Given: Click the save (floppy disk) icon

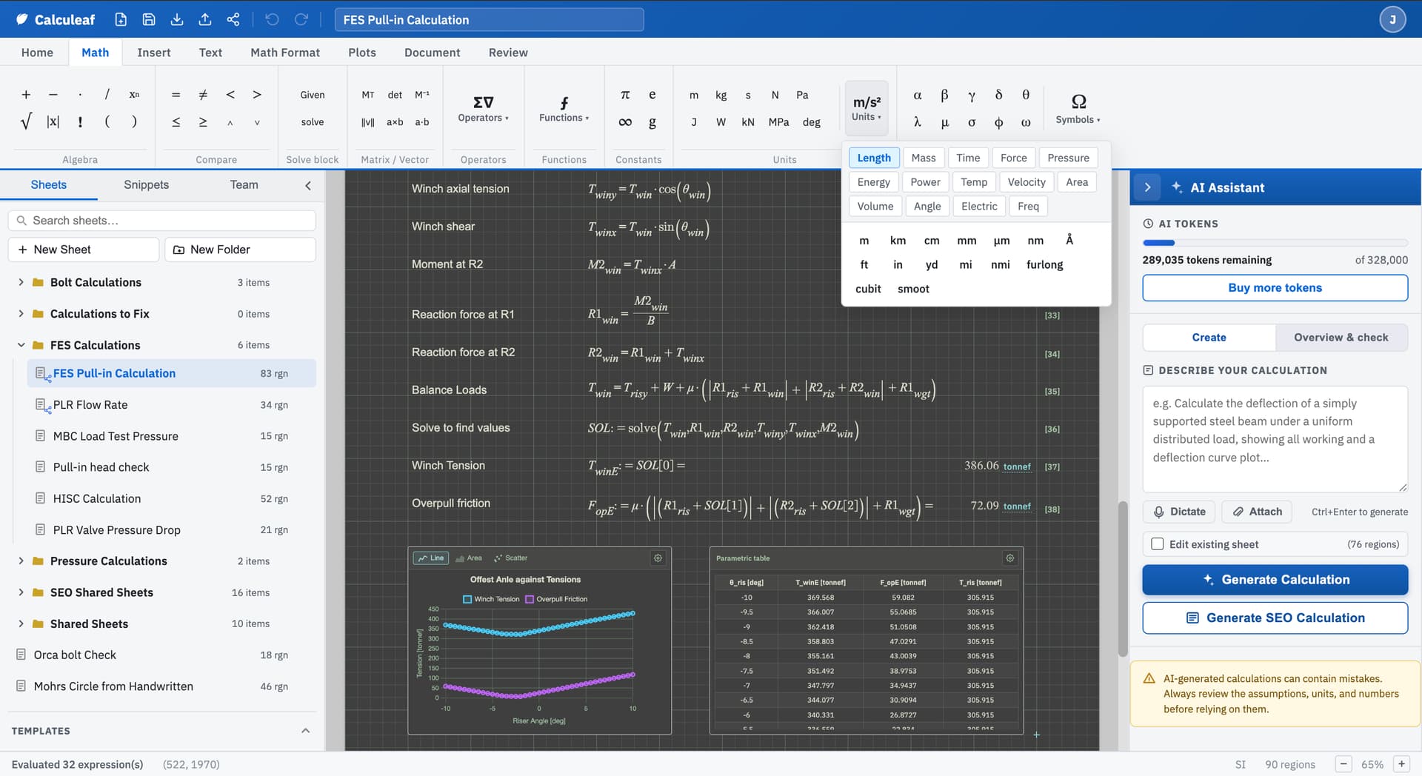Looking at the screenshot, I should pos(149,20).
